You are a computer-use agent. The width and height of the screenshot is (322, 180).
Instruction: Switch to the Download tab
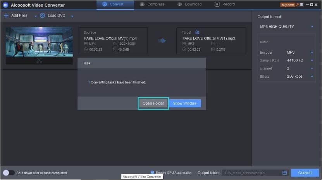pos(189,4)
